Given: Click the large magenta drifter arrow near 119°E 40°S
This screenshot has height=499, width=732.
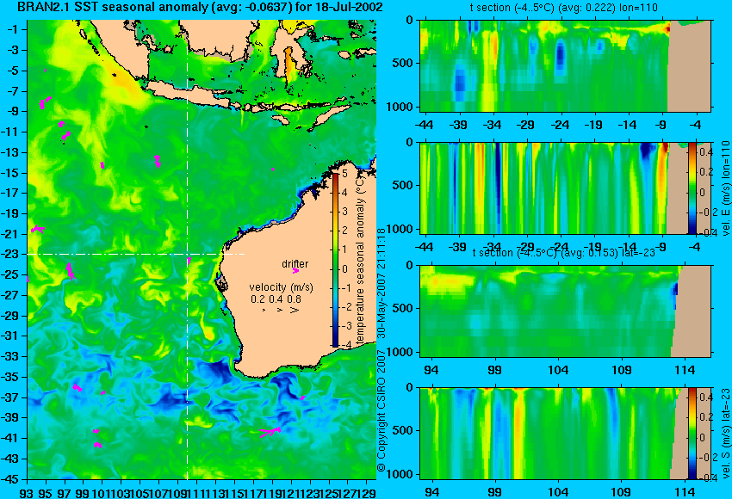Looking at the screenshot, I should click(x=270, y=432).
